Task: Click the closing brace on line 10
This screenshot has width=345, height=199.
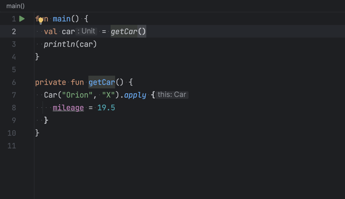Action: [x=37, y=133]
